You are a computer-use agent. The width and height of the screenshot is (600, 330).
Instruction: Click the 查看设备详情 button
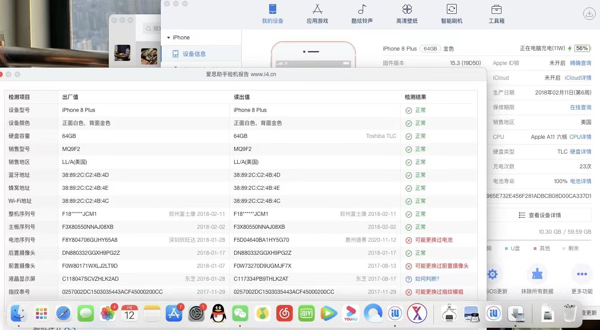tap(540, 215)
